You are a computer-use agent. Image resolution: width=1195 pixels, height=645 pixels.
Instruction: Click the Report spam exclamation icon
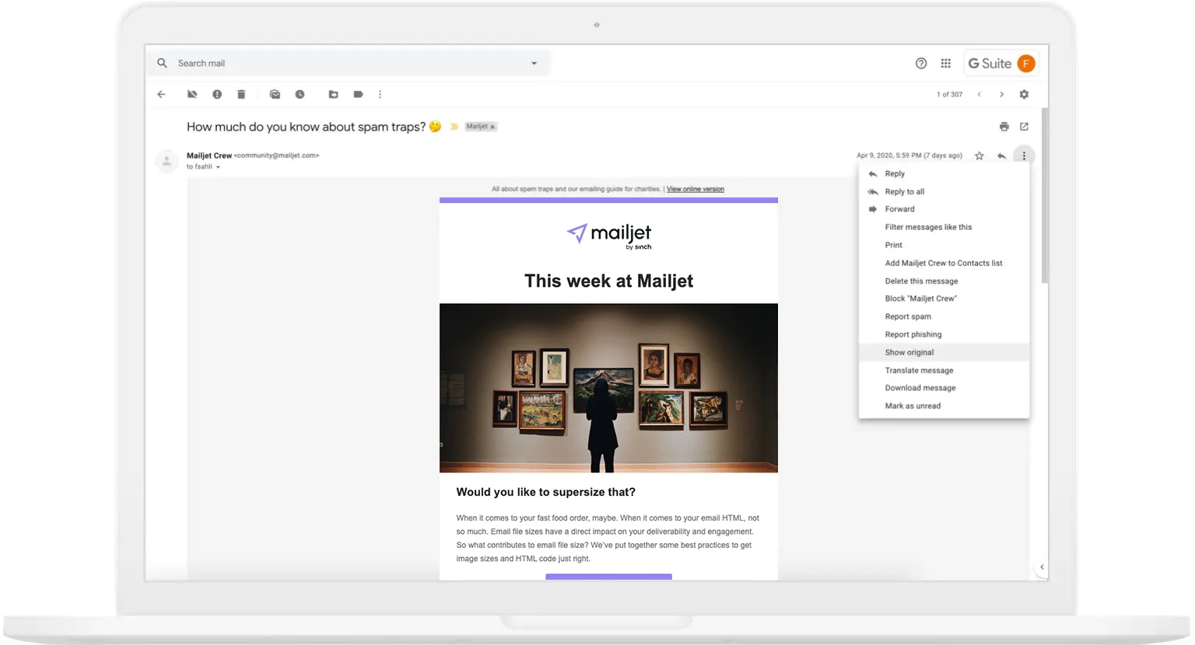[217, 94]
